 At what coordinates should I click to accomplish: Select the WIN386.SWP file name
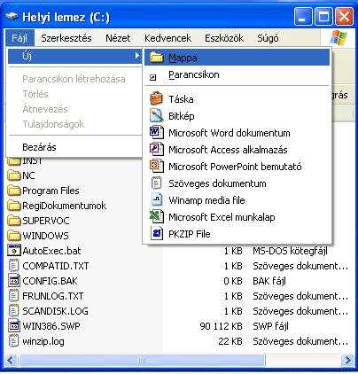(51, 326)
